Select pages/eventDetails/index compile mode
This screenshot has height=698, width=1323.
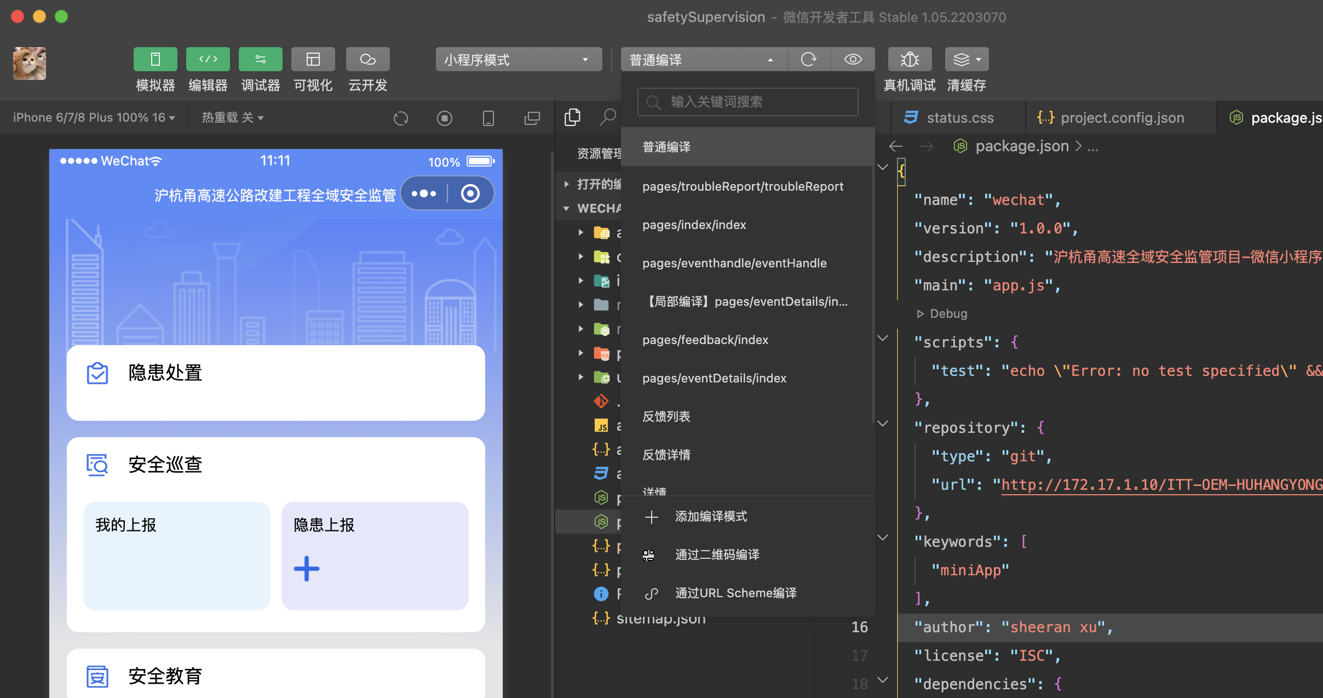[747, 378]
